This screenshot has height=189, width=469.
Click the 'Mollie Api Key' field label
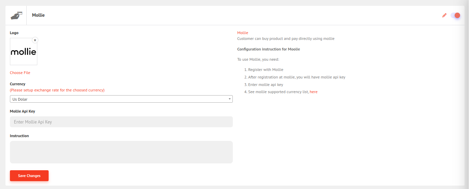pyautogui.click(x=22, y=111)
